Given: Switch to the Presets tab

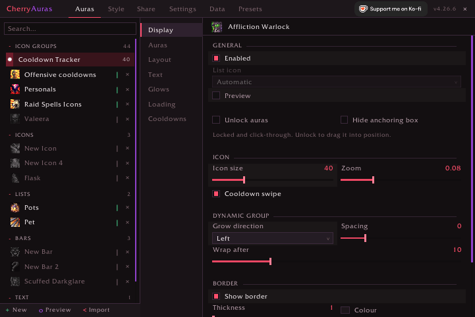Looking at the screenshot, I should pos(250,9).
